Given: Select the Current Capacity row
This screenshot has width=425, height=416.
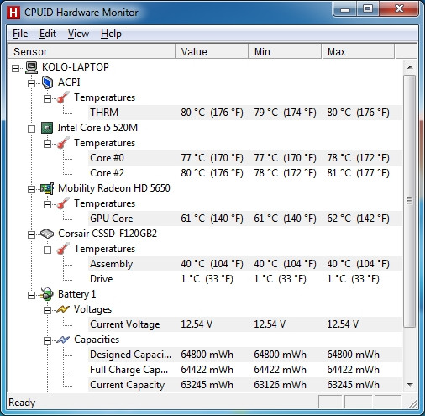Looking at the screenshot, I should coord(245,385).
